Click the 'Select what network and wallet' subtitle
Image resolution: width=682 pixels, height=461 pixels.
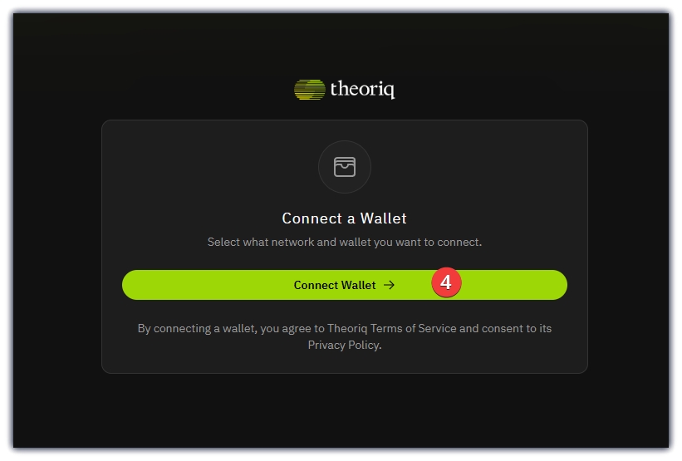345,243
